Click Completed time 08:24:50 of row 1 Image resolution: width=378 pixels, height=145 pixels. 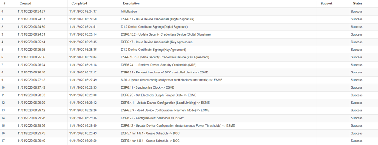point(83,19)
